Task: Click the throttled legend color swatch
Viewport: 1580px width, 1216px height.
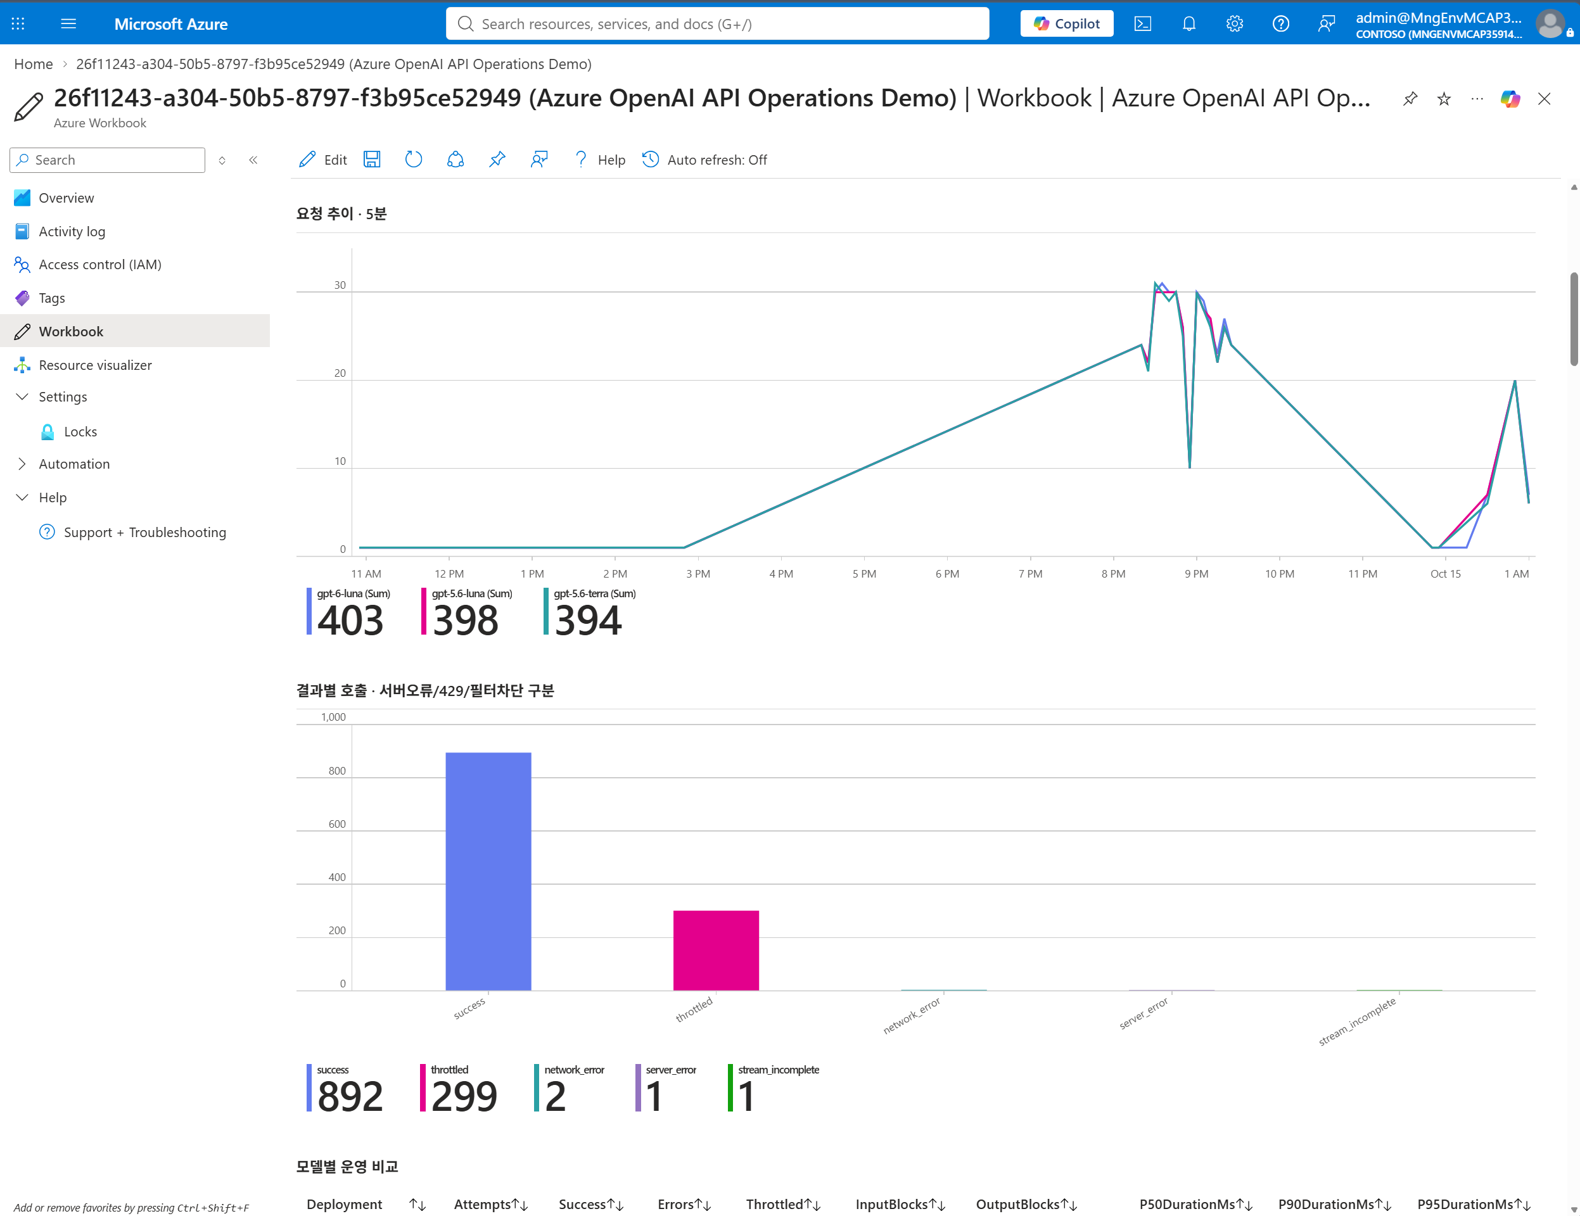Action: pos(423,1087)
